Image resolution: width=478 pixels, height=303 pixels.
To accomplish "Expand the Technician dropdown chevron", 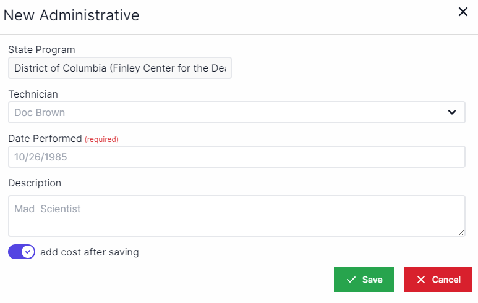I will coord(453,113).
